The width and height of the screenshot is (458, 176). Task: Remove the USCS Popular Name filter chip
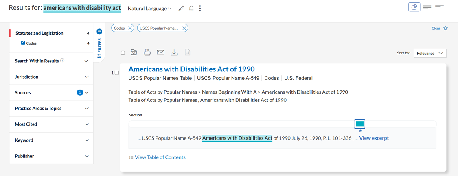[x=184, y=28]
